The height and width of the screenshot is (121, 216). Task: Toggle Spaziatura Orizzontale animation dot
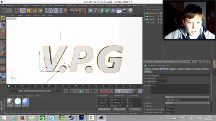click(145, 109)
